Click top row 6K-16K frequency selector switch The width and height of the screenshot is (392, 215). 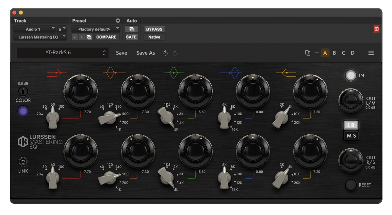point(225,118)
